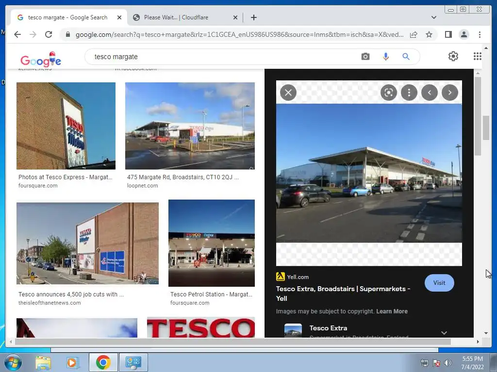Open the Chrome taskbar button
Viewport: 497px width, 372px height.
click(103, 362)
